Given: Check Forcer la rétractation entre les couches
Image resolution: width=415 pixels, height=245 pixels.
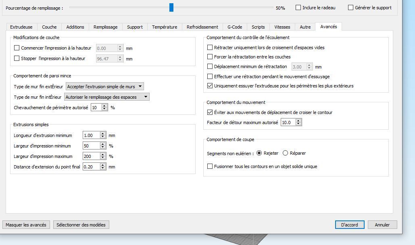Looking at the screenshot, I should (210, 57).
